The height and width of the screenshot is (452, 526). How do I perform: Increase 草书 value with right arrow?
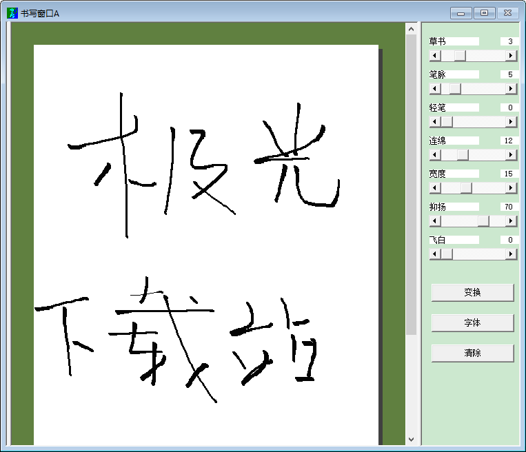[511, 56]
